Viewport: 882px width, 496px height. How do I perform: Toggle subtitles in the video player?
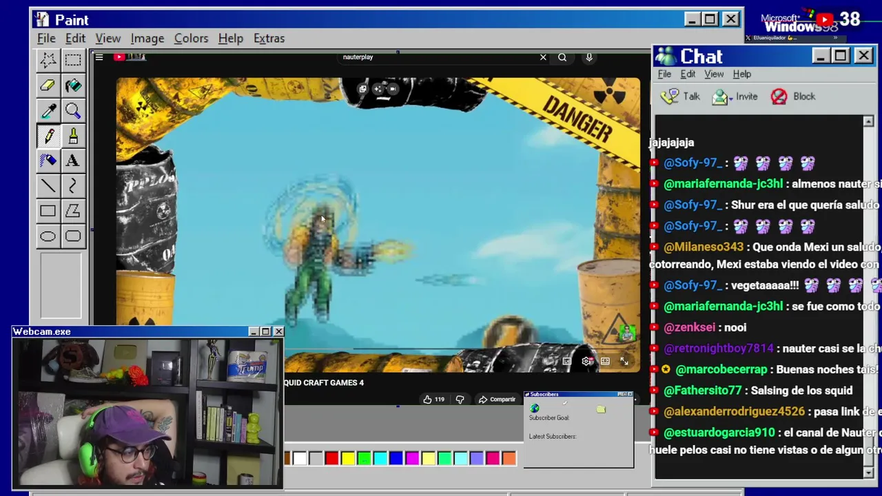pos(566,361)
